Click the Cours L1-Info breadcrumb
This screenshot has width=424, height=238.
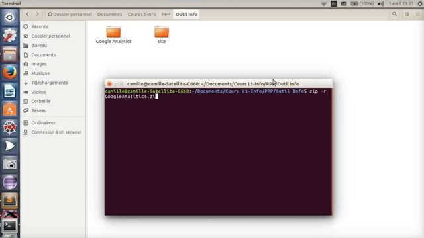tap(142, 14)
